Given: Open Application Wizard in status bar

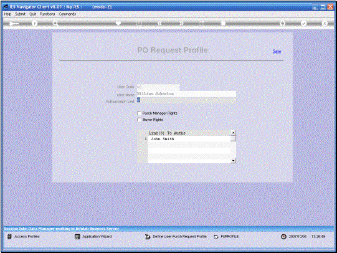Looking at the screenshot, I should (x=93, y=236).
